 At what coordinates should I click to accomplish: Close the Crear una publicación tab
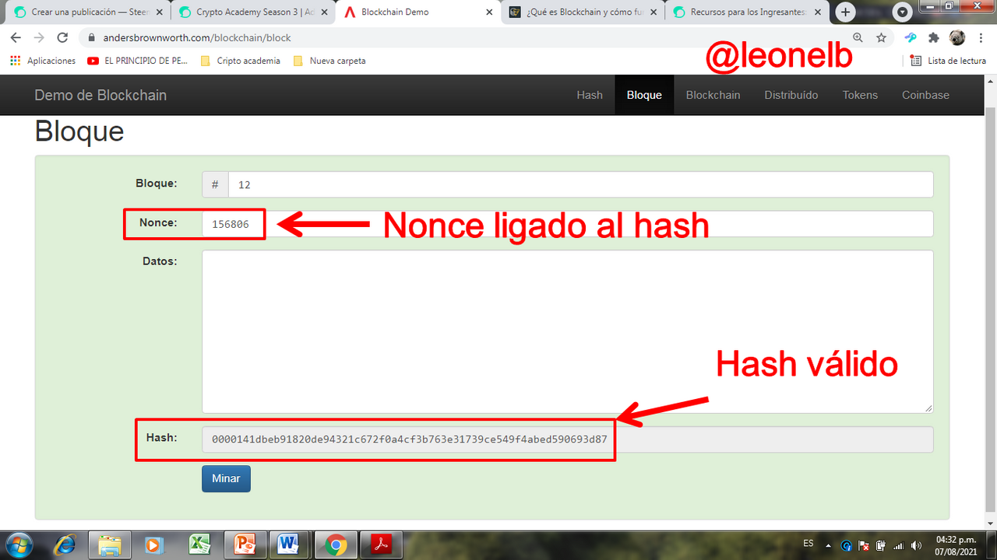pos(160,12)
